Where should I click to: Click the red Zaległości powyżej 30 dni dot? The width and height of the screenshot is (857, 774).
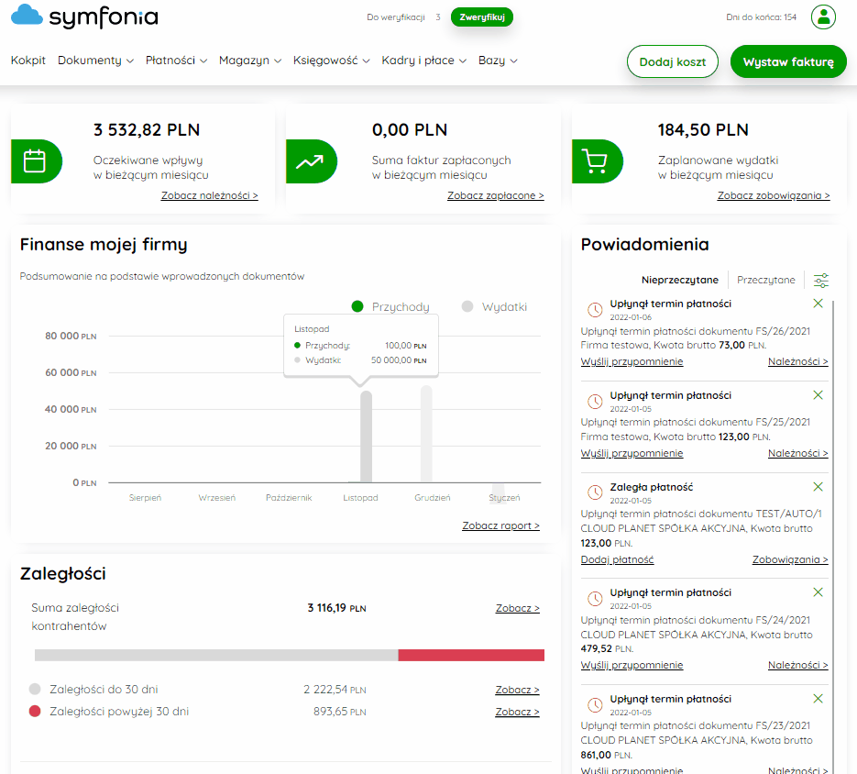(35, 711)
